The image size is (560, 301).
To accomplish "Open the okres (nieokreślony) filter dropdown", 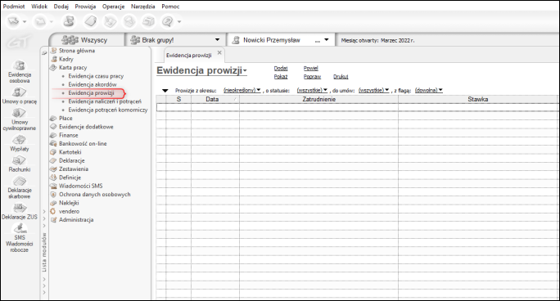I will pyautogui.click(x=242, y=90).
